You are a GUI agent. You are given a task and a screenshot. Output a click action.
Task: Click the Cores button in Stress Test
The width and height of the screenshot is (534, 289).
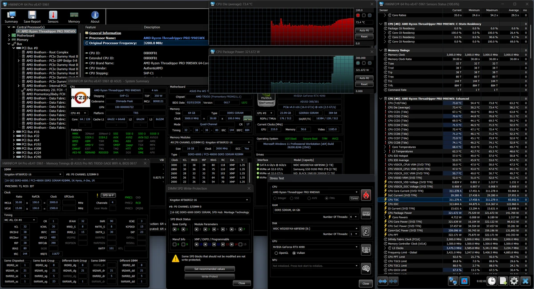[x=354, y=198]
